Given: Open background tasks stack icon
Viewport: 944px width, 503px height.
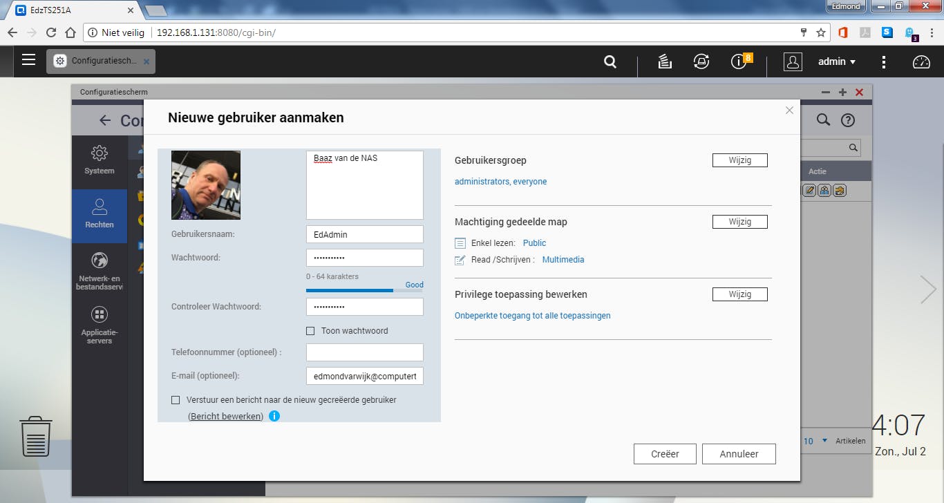Looking at the screenshot, I should coord(665,61).
